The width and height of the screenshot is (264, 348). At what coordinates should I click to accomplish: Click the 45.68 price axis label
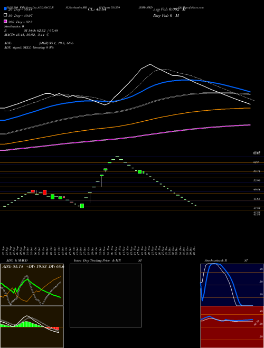pos(257,199)
